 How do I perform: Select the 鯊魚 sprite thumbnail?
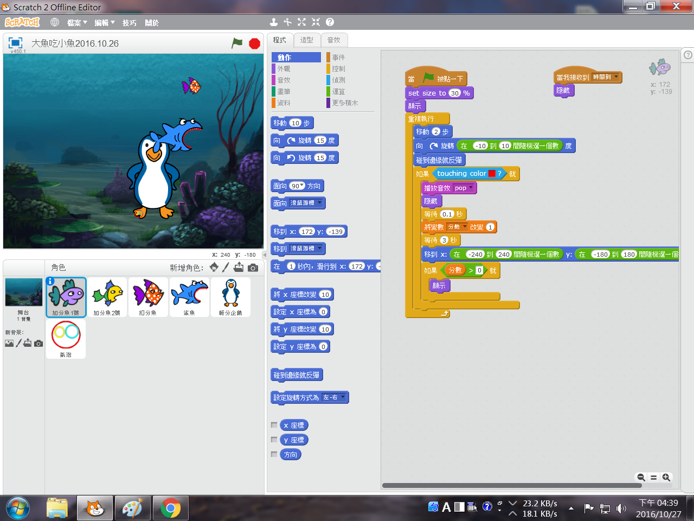(x=189, y=297)
